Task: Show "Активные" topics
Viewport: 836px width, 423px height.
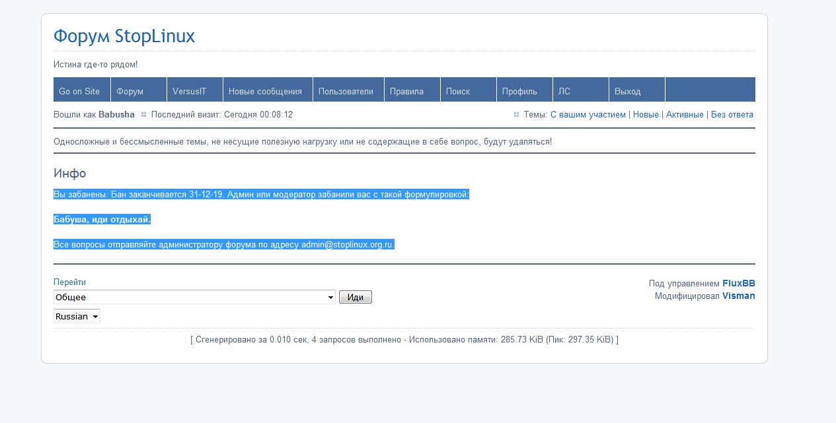Action: click(x=685, y=114)
